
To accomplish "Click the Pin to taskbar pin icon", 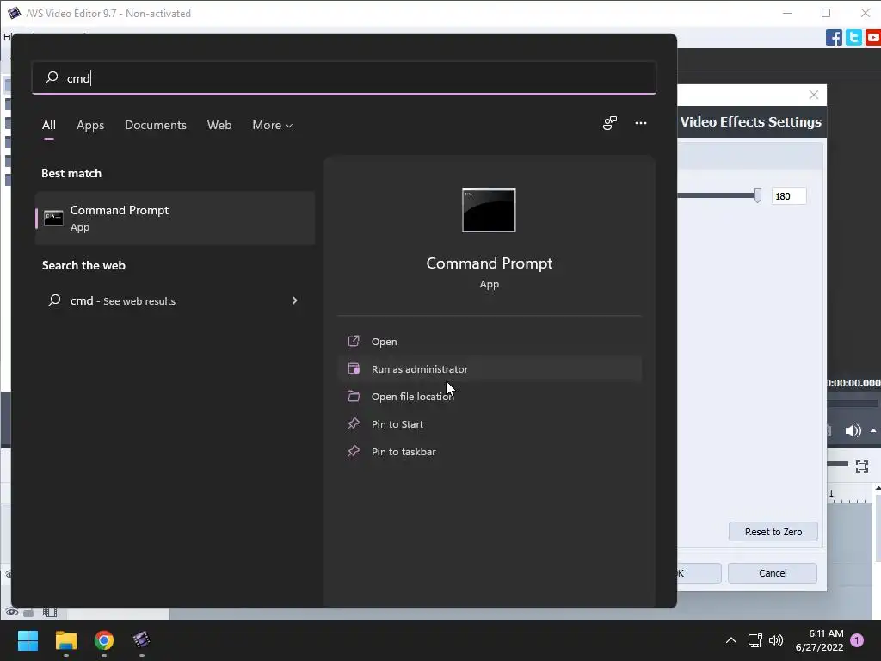I will 354,451.
